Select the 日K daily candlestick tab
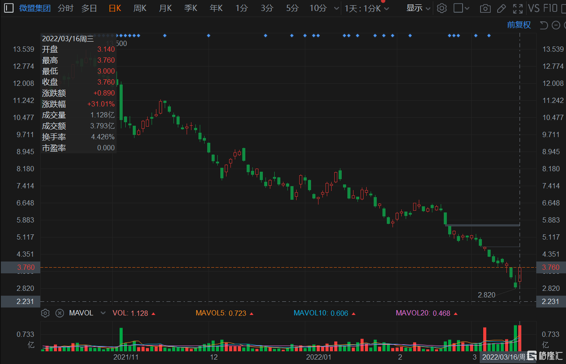Image resolution: width=566 pixels, height=364 pixels. click(x=115, y=8)
